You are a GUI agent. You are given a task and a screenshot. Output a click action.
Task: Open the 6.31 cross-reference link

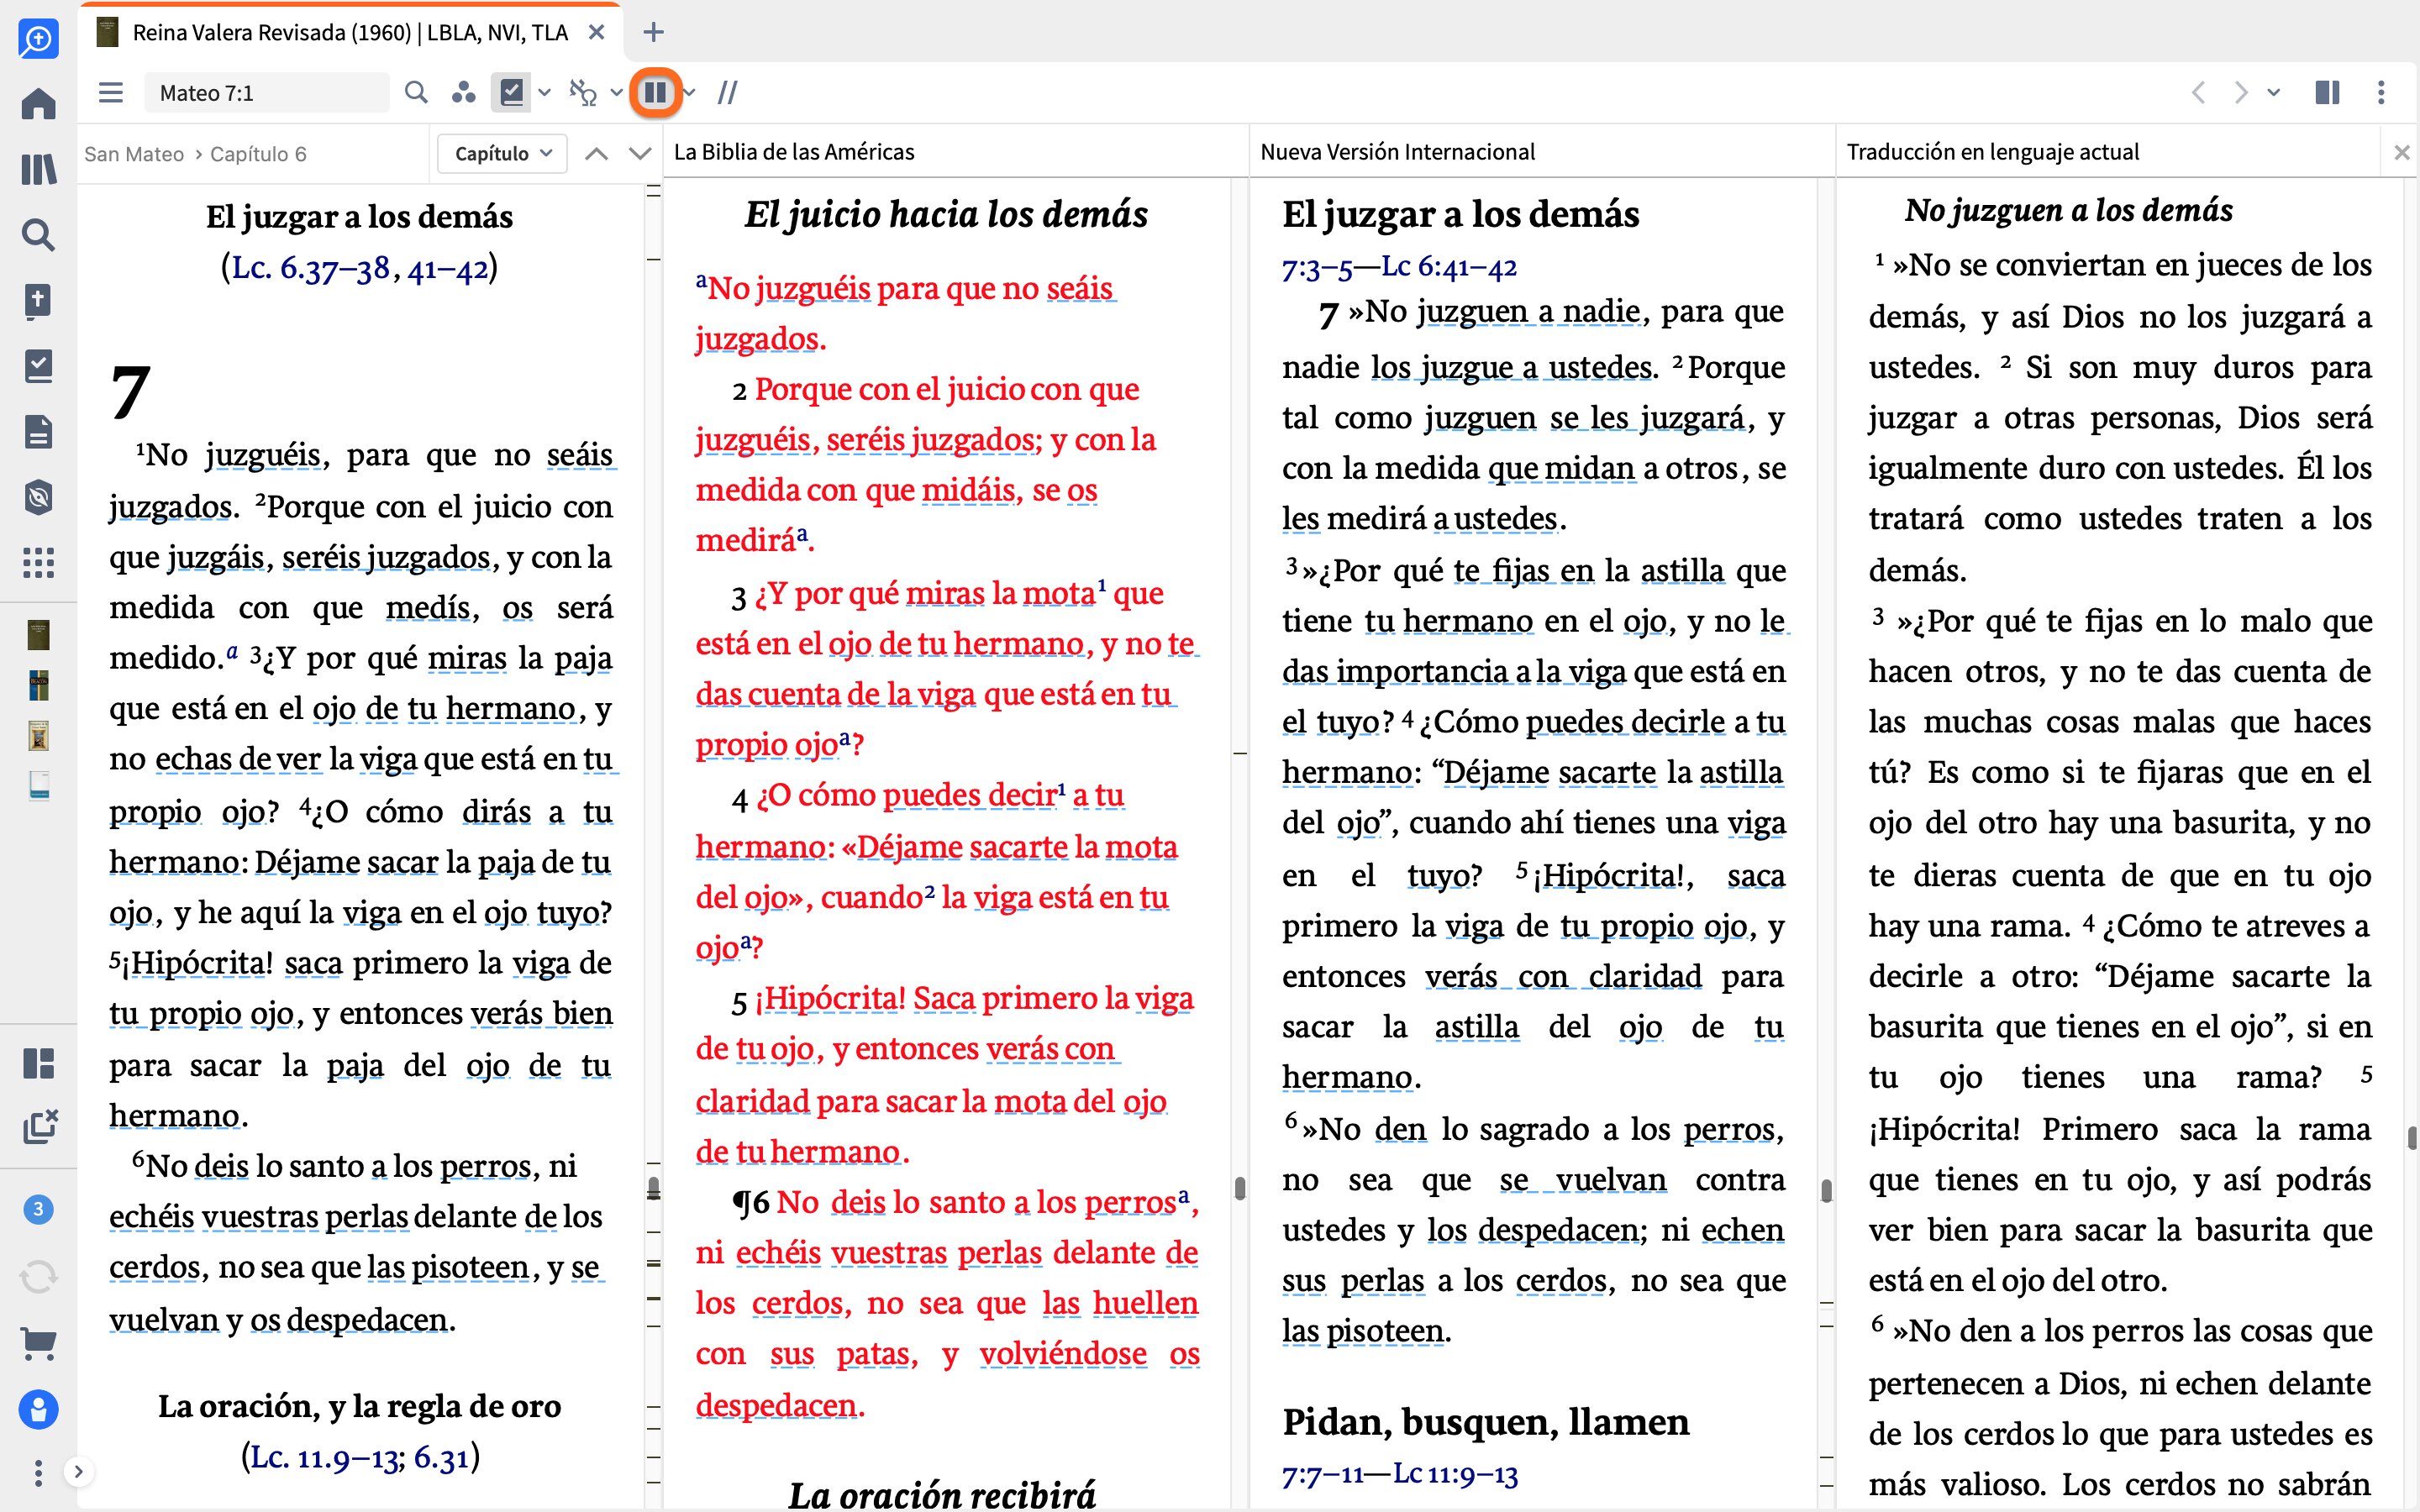coord(441,1457)
